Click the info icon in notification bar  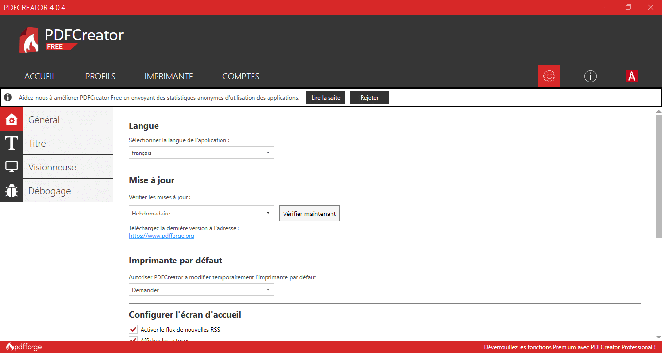pos(8,97)
